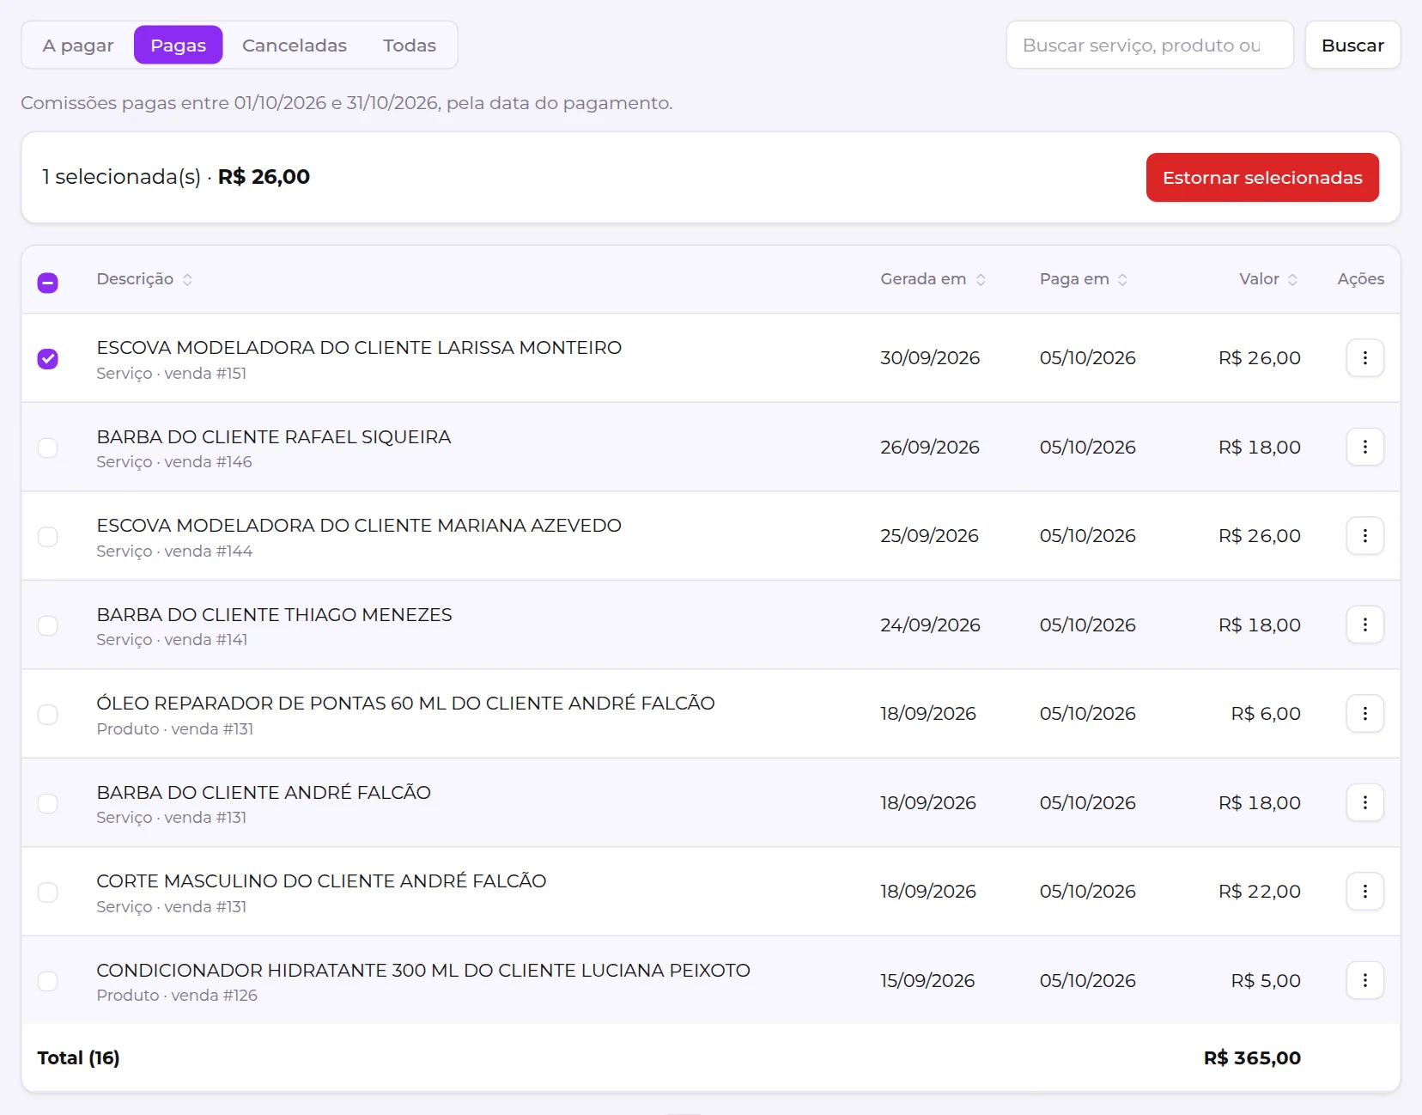Click Estornar selecionadas button
This screenshot has height=1115, width=1422.
coord(1262,178)
